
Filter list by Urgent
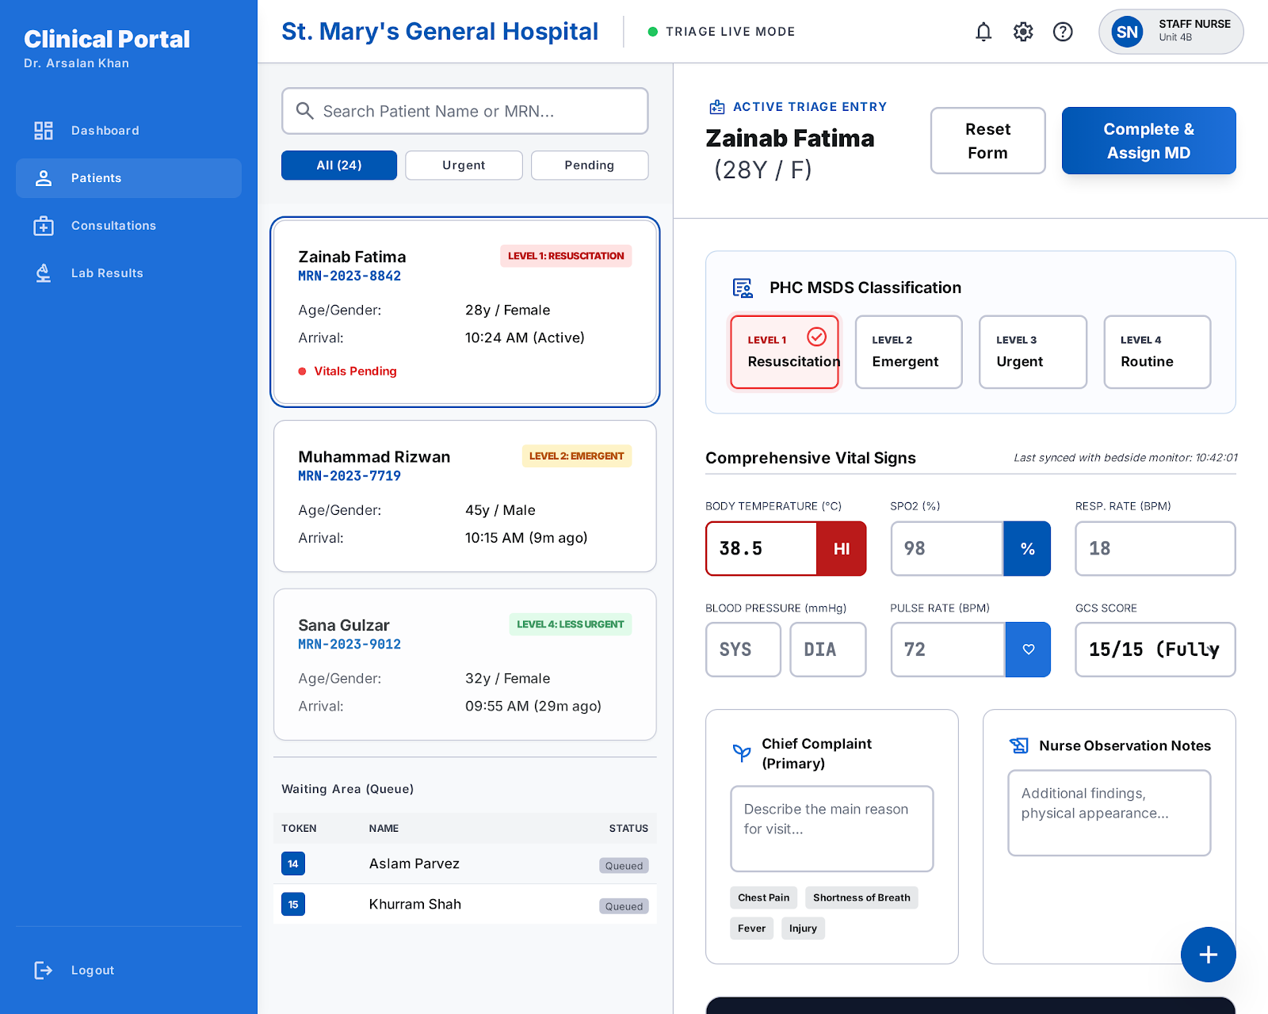coord(464,165)
